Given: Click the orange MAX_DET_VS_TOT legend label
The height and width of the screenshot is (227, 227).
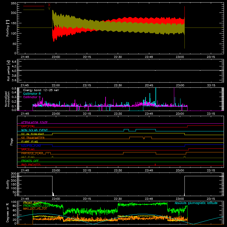Looking at the screenshot, I should pos(35,209).
